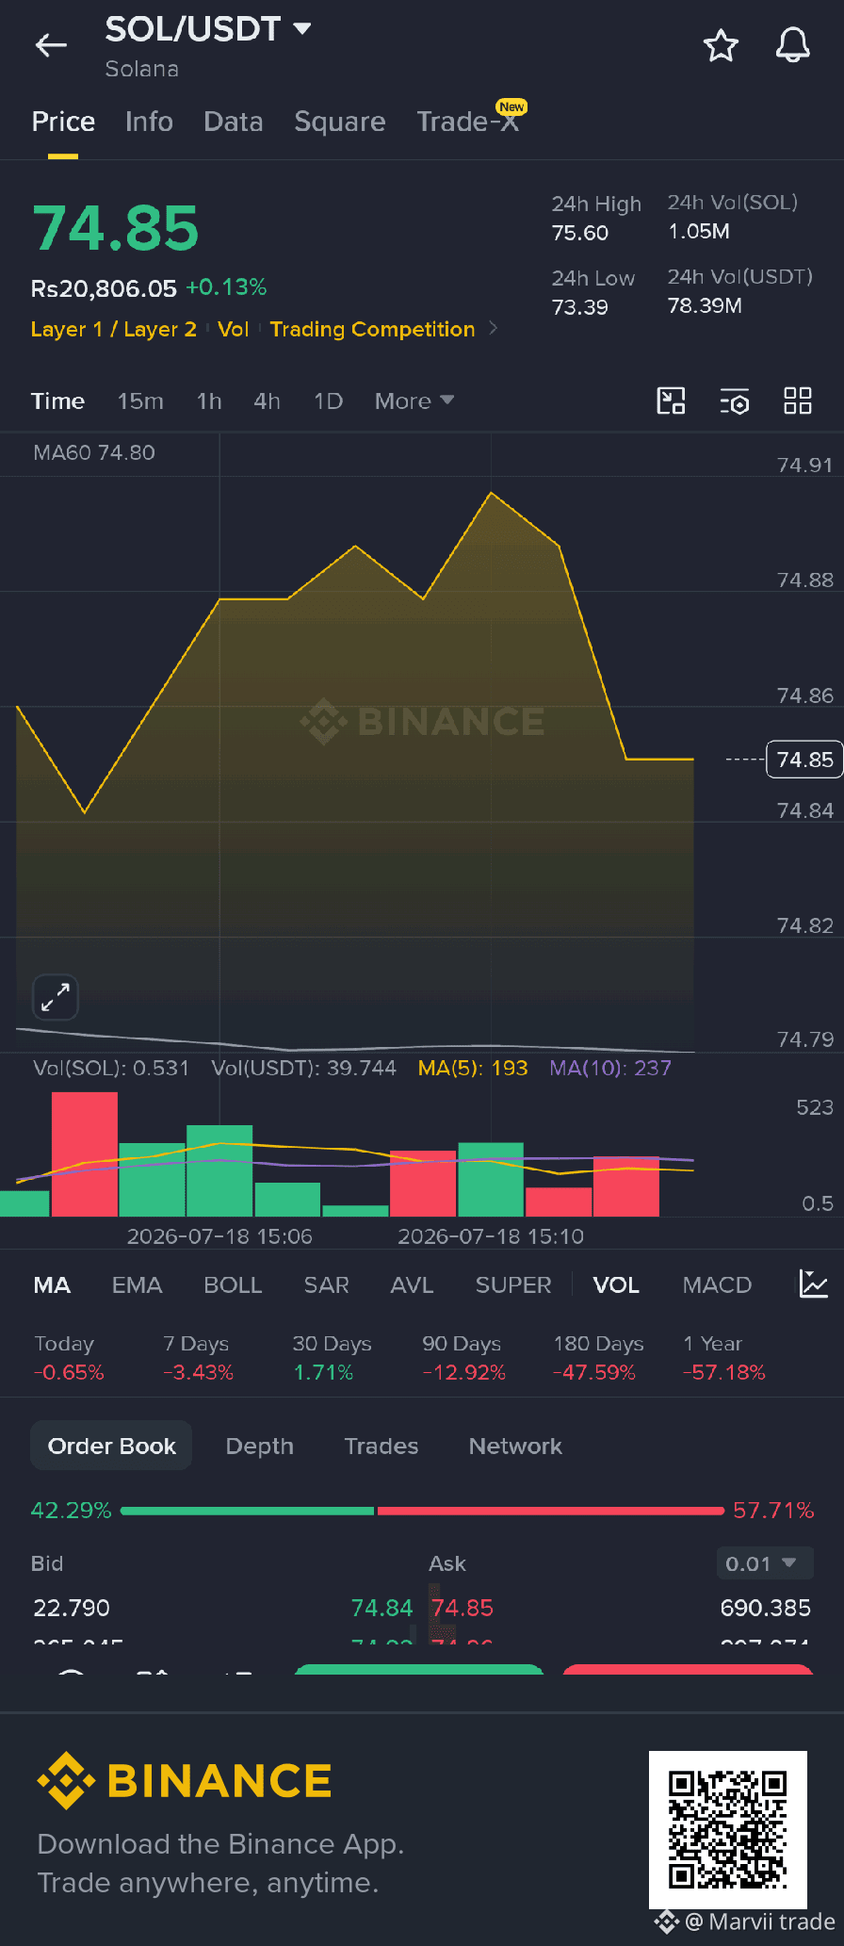Tap the Rs20,806.05 converted price
The height and width of the screenshot is (1946, 844).
[x=104, y=288]
